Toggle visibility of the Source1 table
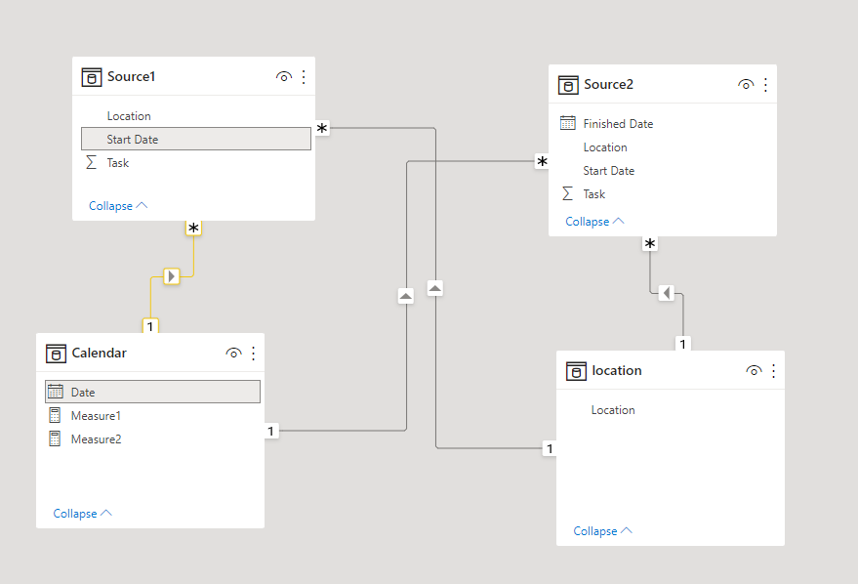This screenshot has height=584, width=858. 283,76
